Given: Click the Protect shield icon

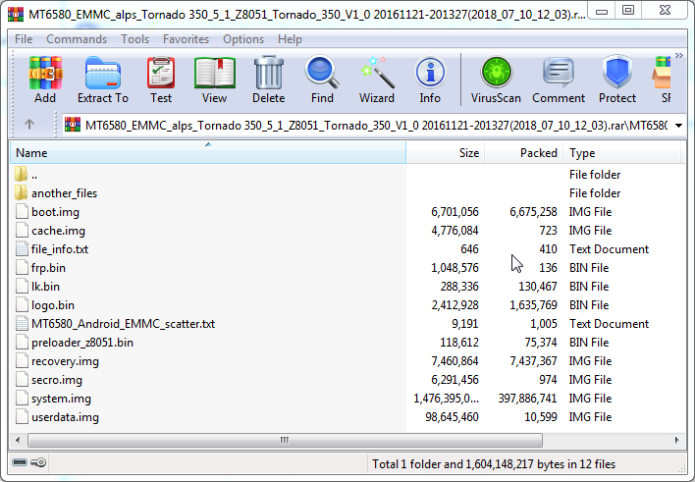Looking at the screenshot, I should pos(617,80).
